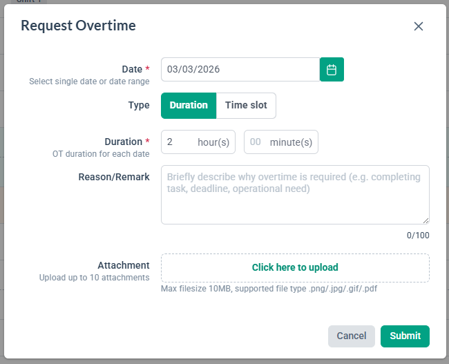Screen dimensions: 449x364
Task: Click the textarea resize handle
Action: [426, 220]
